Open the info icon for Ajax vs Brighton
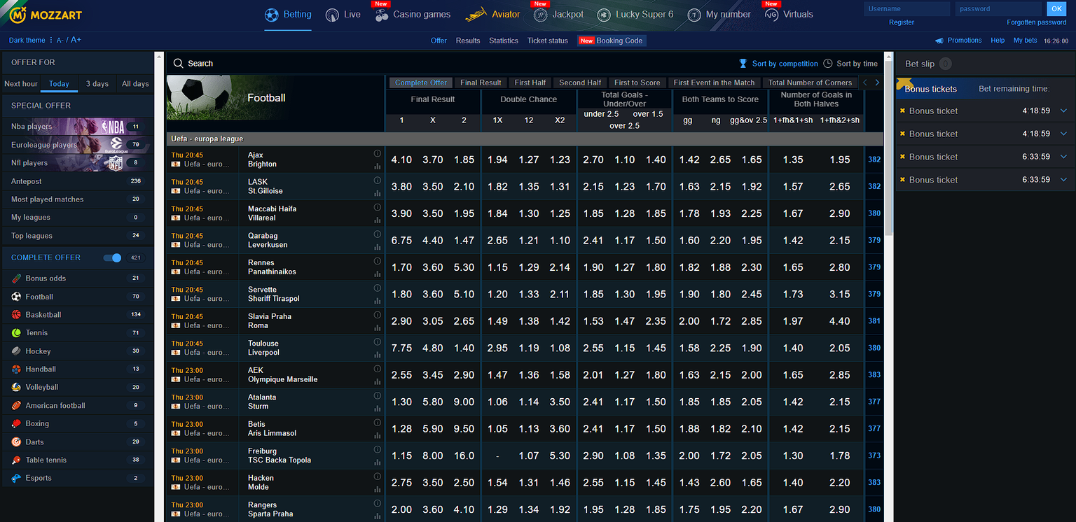1076x522 pixels. 378,153
